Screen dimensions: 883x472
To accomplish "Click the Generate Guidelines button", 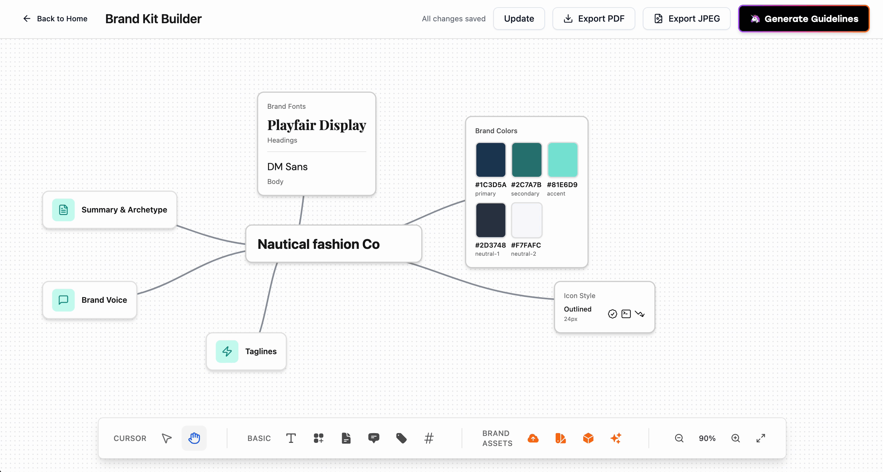I will click(x=803, y=18).
